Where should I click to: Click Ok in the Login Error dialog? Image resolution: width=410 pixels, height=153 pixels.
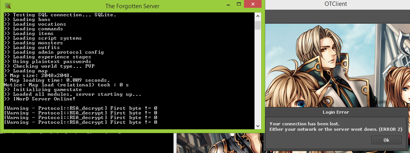pyautogui.click(x=386, y=140)
